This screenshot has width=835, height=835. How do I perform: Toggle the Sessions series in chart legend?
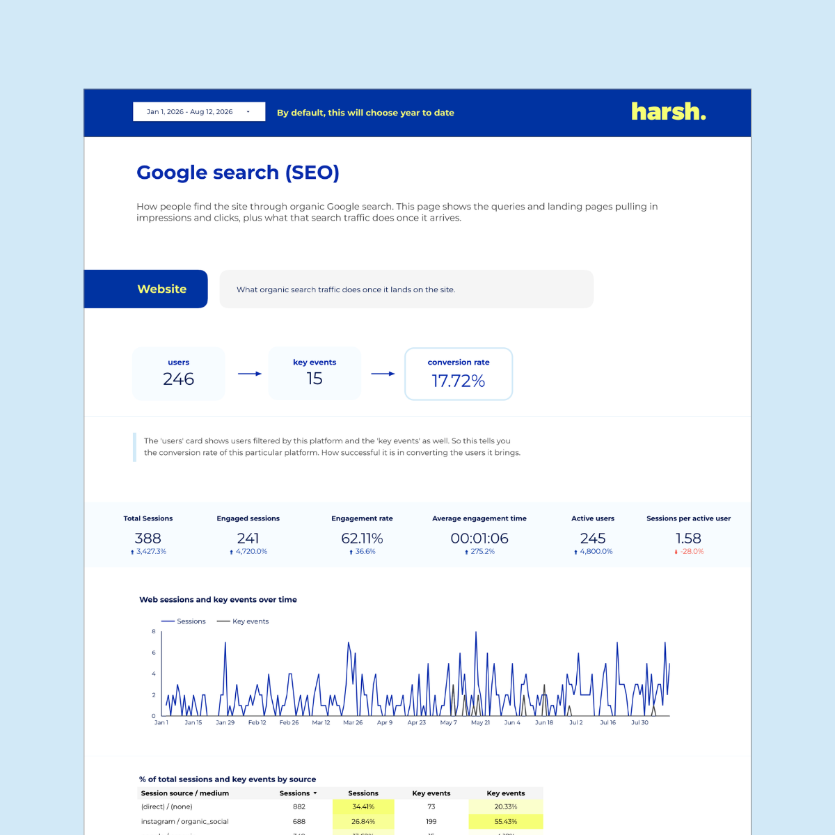184,621
